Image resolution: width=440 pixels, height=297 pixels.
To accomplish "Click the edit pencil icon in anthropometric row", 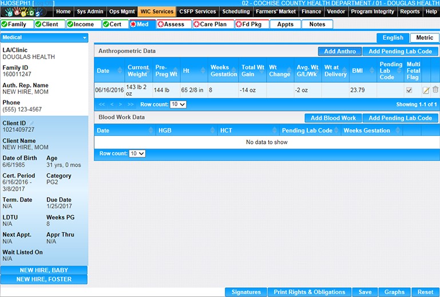I will [x=426, y=90].
